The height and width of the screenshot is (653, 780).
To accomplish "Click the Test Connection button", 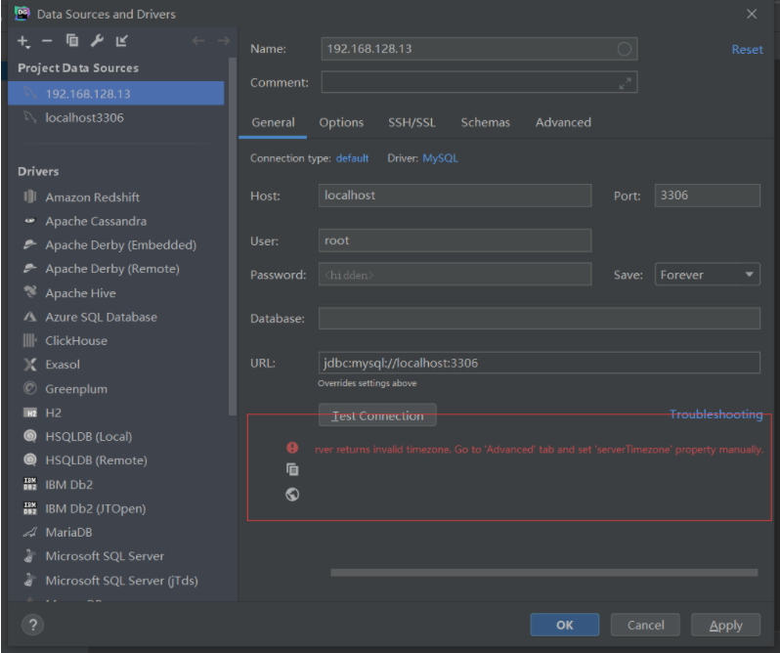I will click(377, 415).
